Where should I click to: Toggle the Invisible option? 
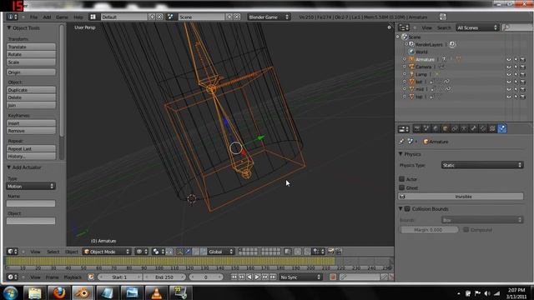(x=461, y=197)
